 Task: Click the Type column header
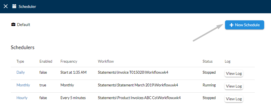coord(20,61)
